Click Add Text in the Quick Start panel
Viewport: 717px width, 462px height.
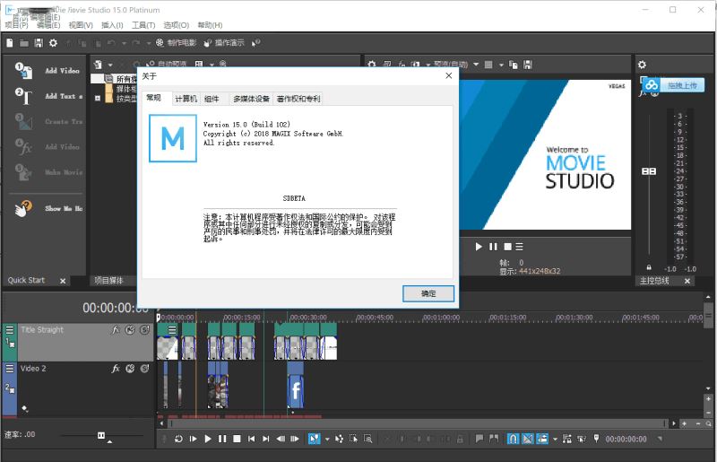(48, 96)
